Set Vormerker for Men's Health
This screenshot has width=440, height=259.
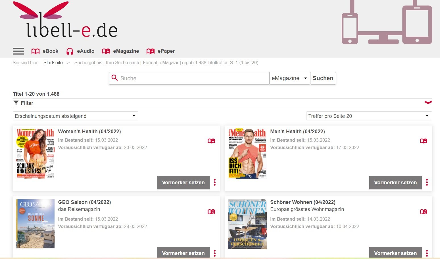coord(395,183)
